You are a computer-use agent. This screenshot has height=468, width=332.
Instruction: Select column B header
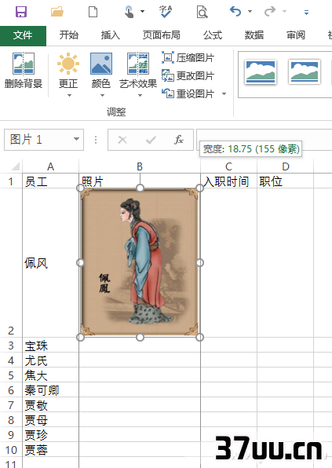[x=140, y=166]
